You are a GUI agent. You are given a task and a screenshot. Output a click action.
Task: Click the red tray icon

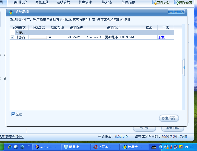pyautogui.click(x=171, y=147)
